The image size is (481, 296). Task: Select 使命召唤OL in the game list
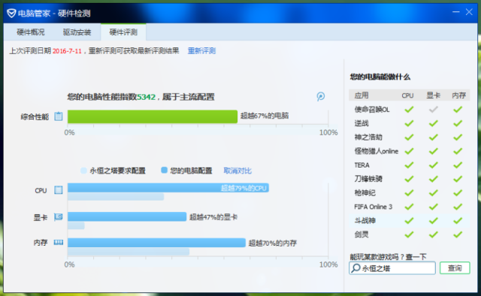click(x=372, y=110)
